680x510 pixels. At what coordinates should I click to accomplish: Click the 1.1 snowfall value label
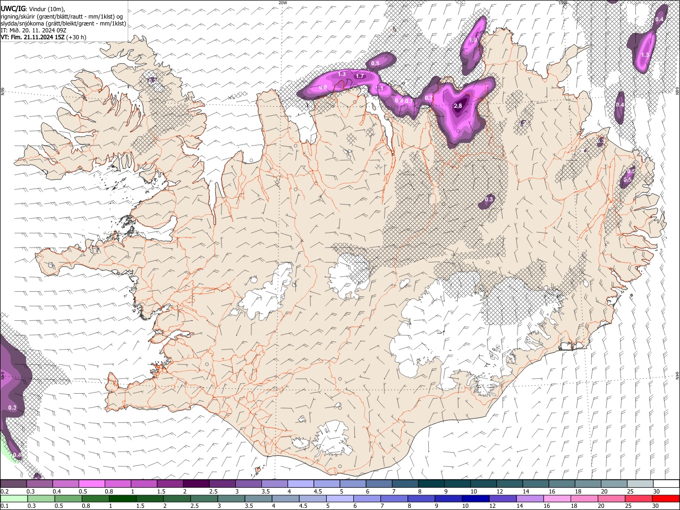pyautogui.click(x=380, y=88)
